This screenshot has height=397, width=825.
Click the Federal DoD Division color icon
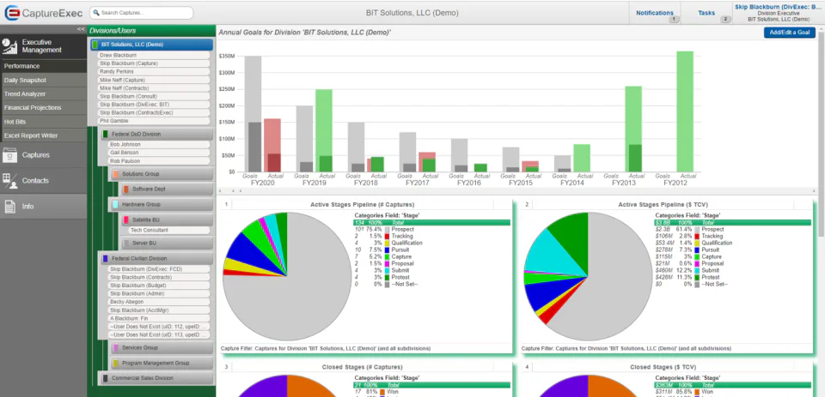pos(106,135)
